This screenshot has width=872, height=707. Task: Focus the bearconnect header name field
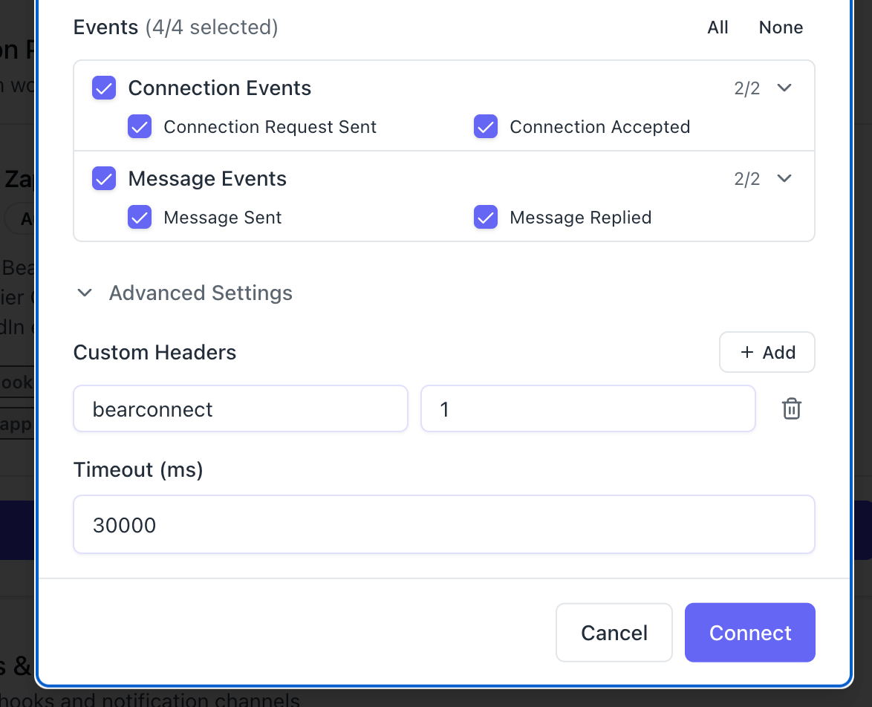(x=241, y=409)
